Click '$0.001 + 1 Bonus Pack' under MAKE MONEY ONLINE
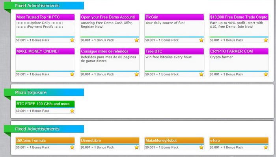 [x=33, y=74]
